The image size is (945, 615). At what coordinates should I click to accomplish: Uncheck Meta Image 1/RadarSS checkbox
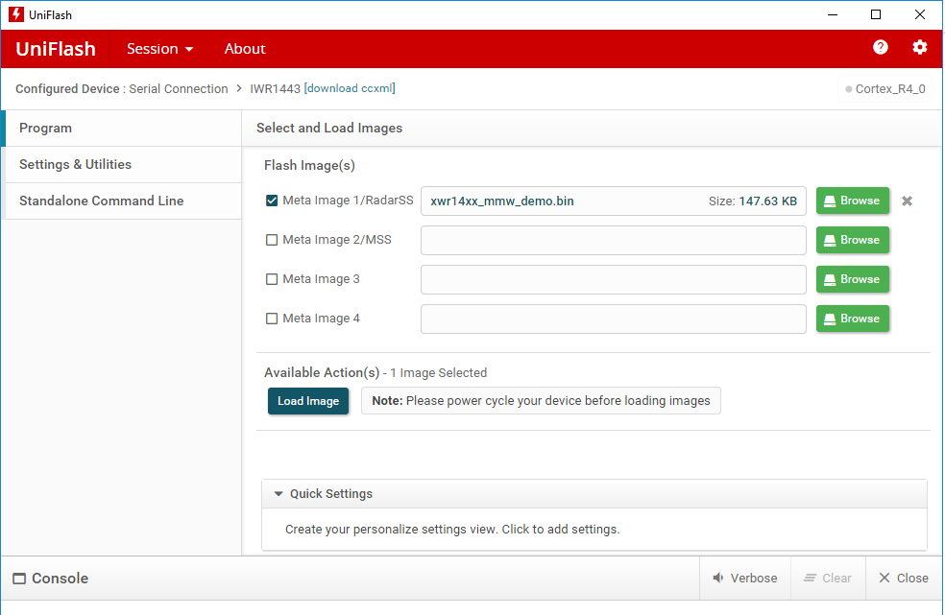coord(272,201)
